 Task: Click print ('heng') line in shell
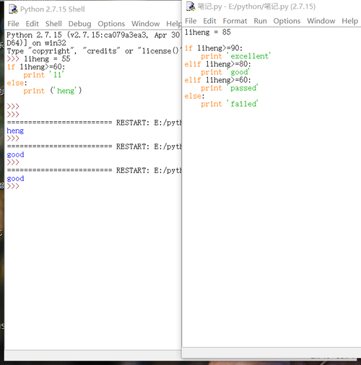point(53,91)
